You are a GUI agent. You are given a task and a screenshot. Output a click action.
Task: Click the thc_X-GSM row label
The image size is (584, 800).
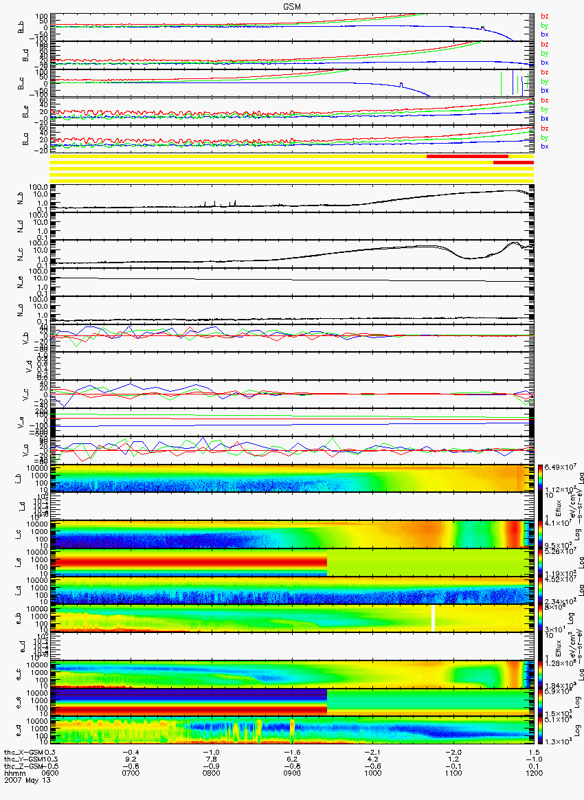pos(22,753)
